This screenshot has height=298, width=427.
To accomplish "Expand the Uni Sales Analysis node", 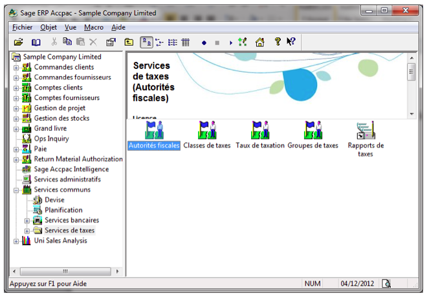I will point(16,241).
